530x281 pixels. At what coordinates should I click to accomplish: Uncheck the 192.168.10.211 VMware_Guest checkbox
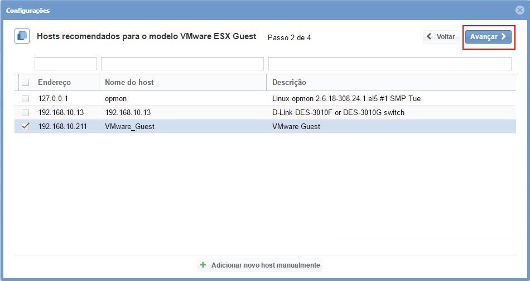tap(25, 126)
